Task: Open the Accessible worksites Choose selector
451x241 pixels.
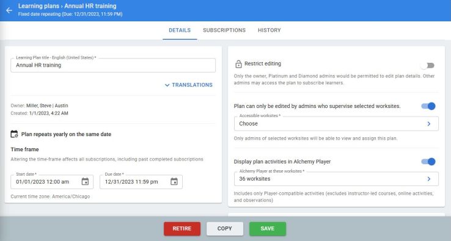Action: tap(336, 124)
